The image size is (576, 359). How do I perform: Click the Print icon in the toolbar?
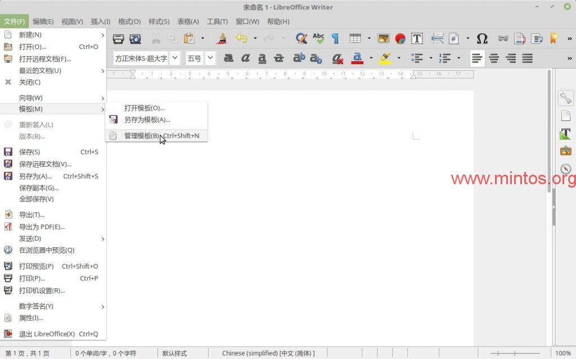(118, 39)
